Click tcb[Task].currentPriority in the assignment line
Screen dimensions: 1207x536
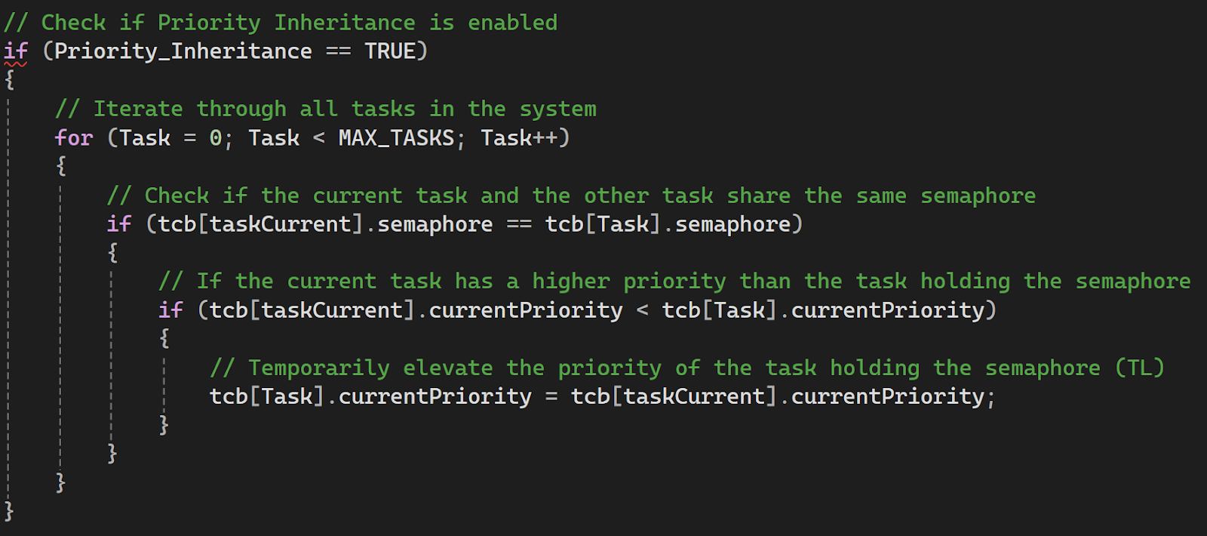pyautogui.click(x=370, y=397)
